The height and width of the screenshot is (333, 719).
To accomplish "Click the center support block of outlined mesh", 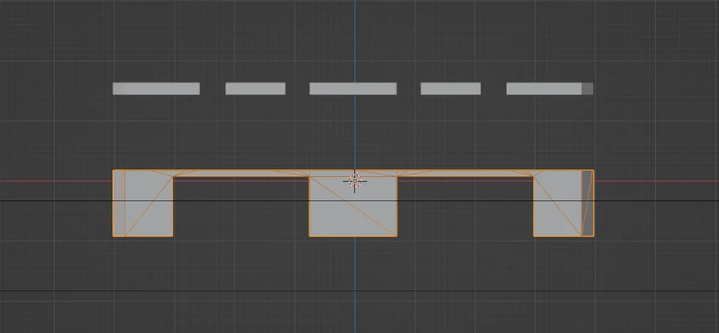I will [353, 210].
